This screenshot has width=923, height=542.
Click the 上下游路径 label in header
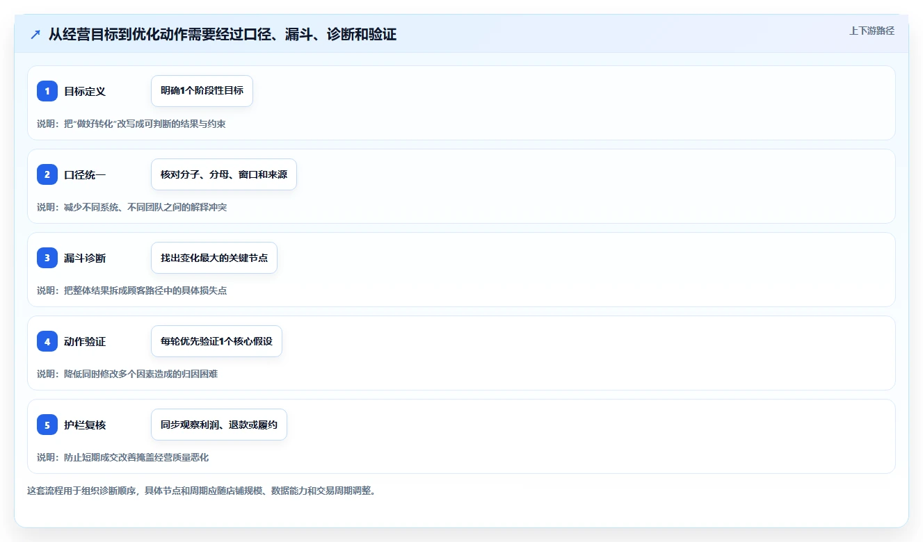pos(872,31)
